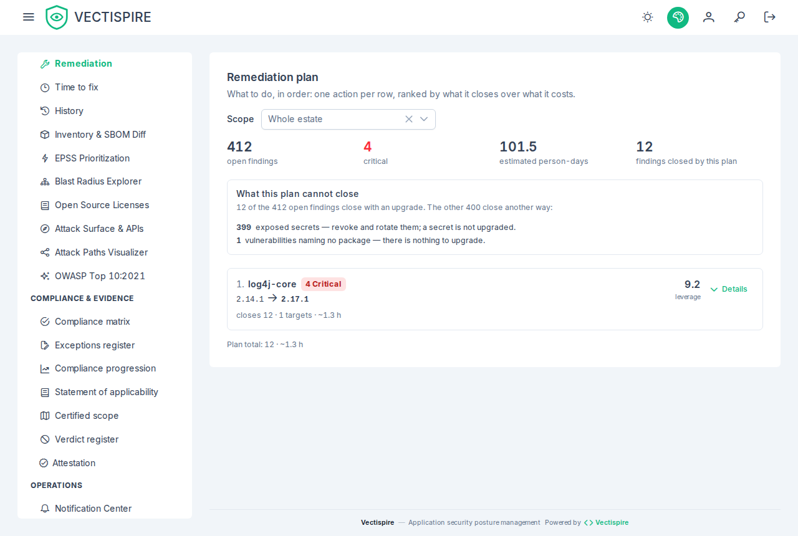This screenshot has width=798, height=536.
Task: Click the wrench icon beside Remediation
Action: pos(45,64)
